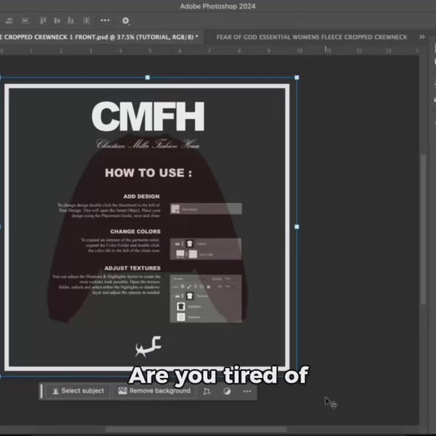Expand the hidden document tabs chevron
This screenshot has width=436, height=436.
tap(422, 36)
